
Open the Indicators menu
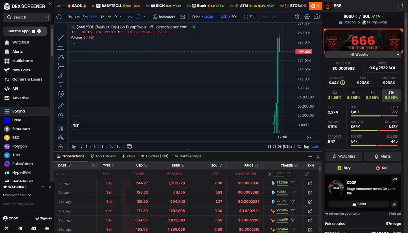tap(164, 17)
